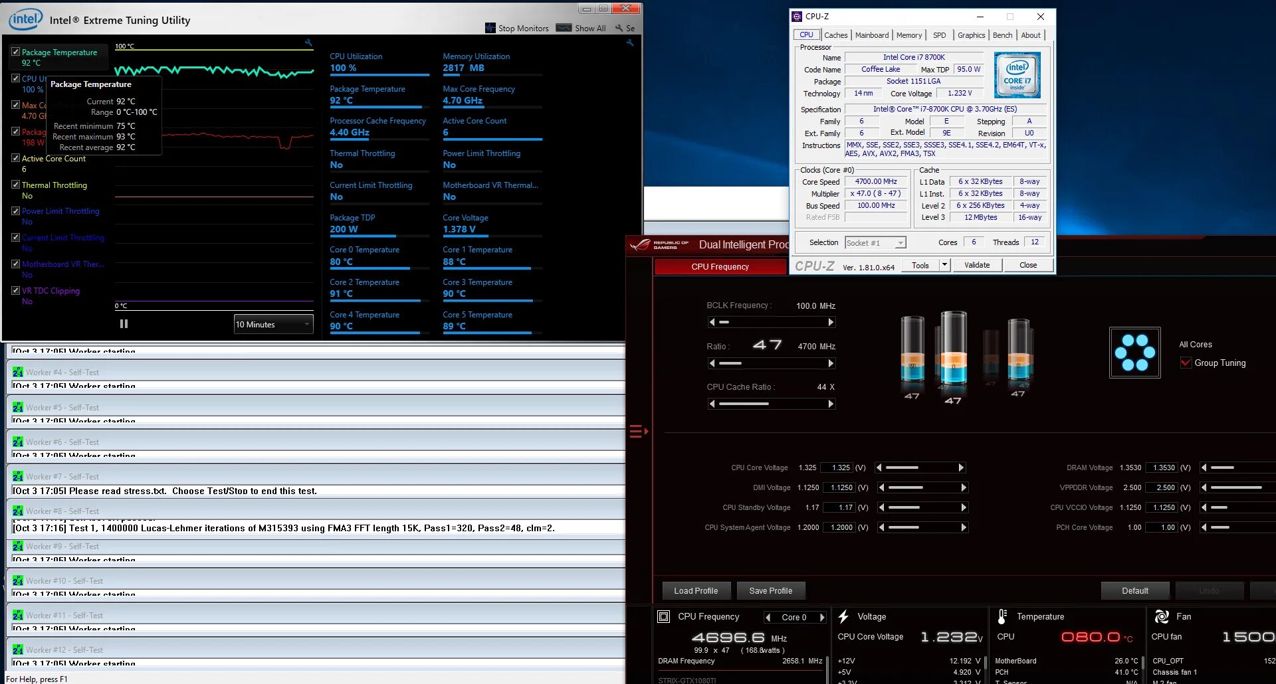1276x684 pixels.
Task: Click the CPU Core Voltage slider track
Action: pos(921,468)
